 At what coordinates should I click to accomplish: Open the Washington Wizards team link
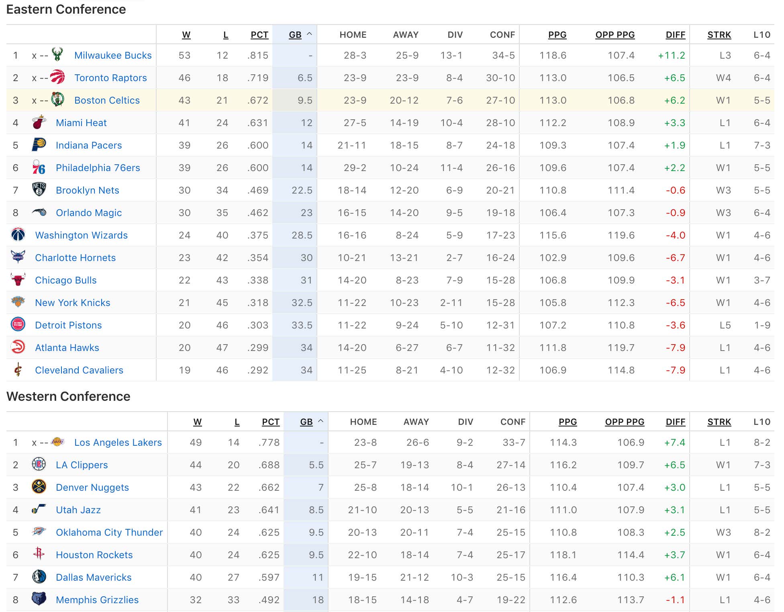pyautogui.click(x=82, y=235)
